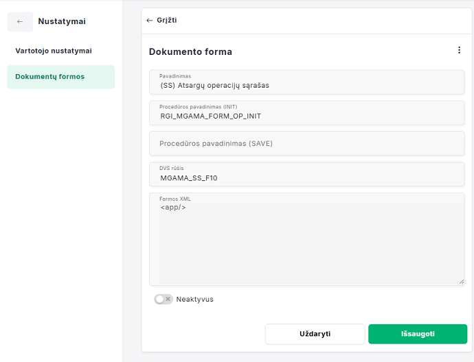Open Vartotojo nustatymai in the sidebar

coord(54,51)
